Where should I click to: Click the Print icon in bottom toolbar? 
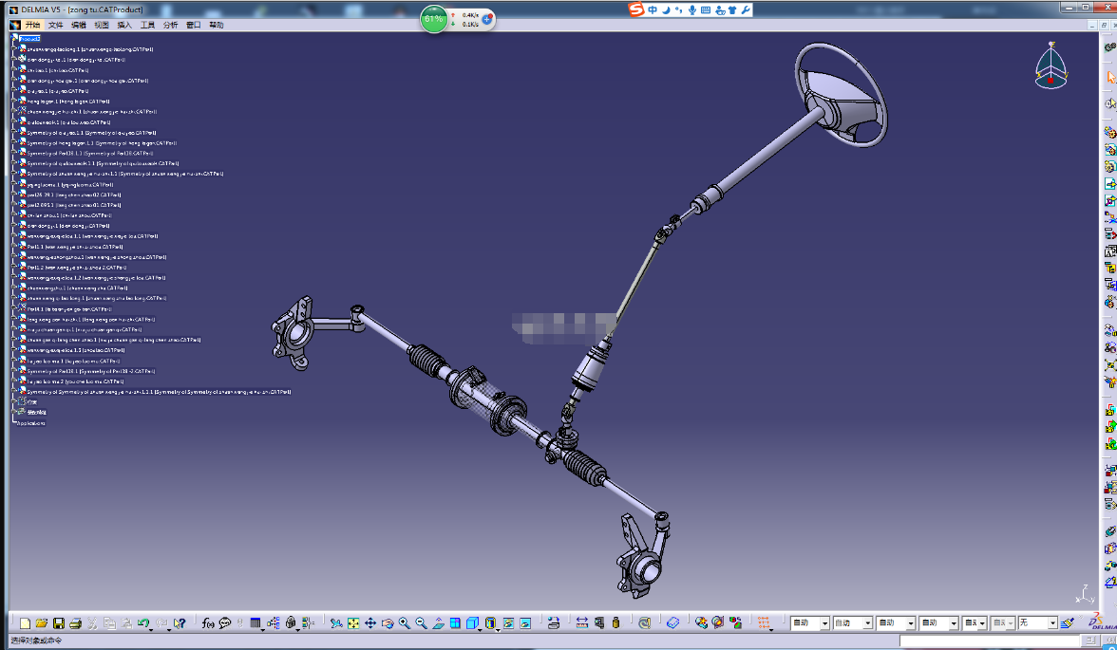[76, 622]
